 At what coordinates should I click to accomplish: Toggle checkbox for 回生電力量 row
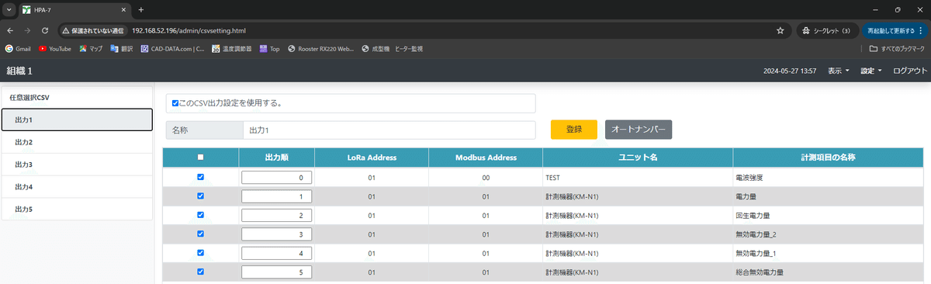coord(201,214)
